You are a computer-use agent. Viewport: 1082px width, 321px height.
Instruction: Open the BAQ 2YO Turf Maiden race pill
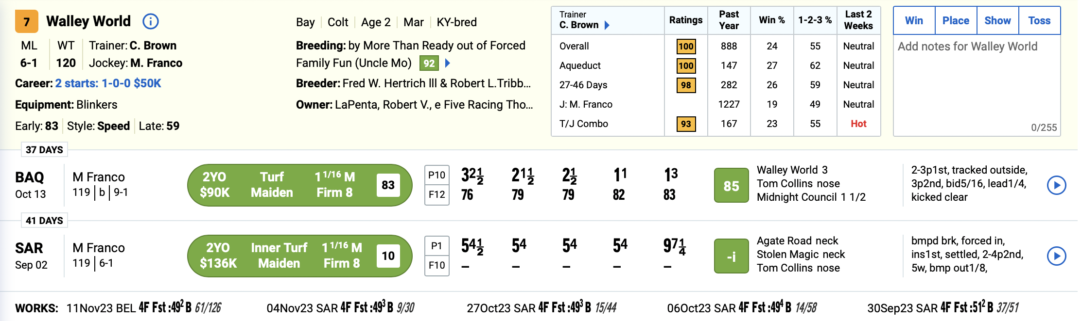click(x=299, y=185)
